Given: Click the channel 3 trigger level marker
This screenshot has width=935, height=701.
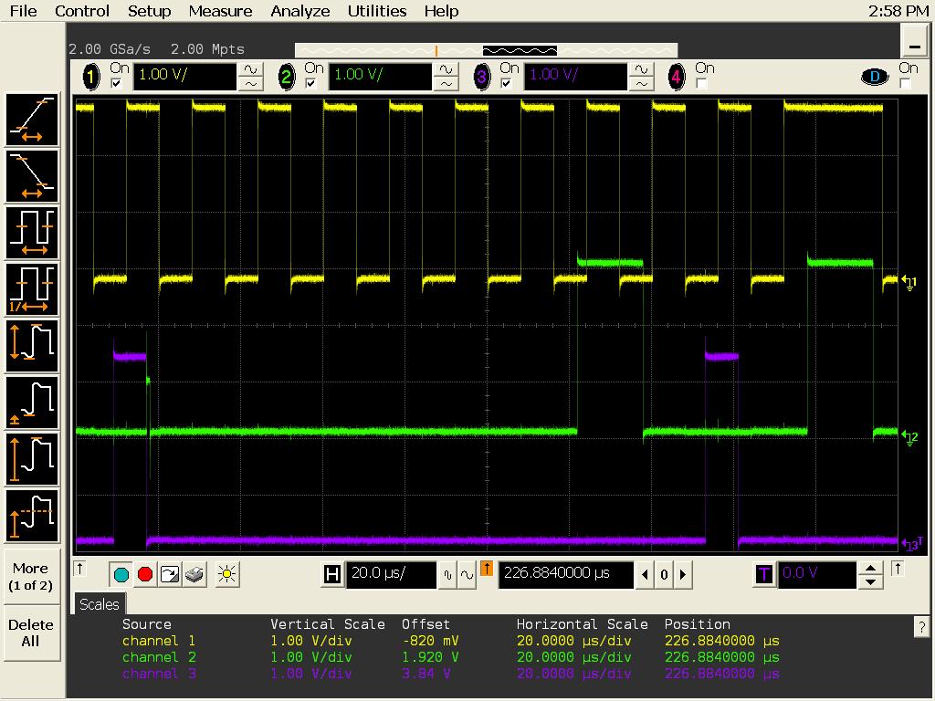Looking at the screenshot, I should (x=912, y=543).
